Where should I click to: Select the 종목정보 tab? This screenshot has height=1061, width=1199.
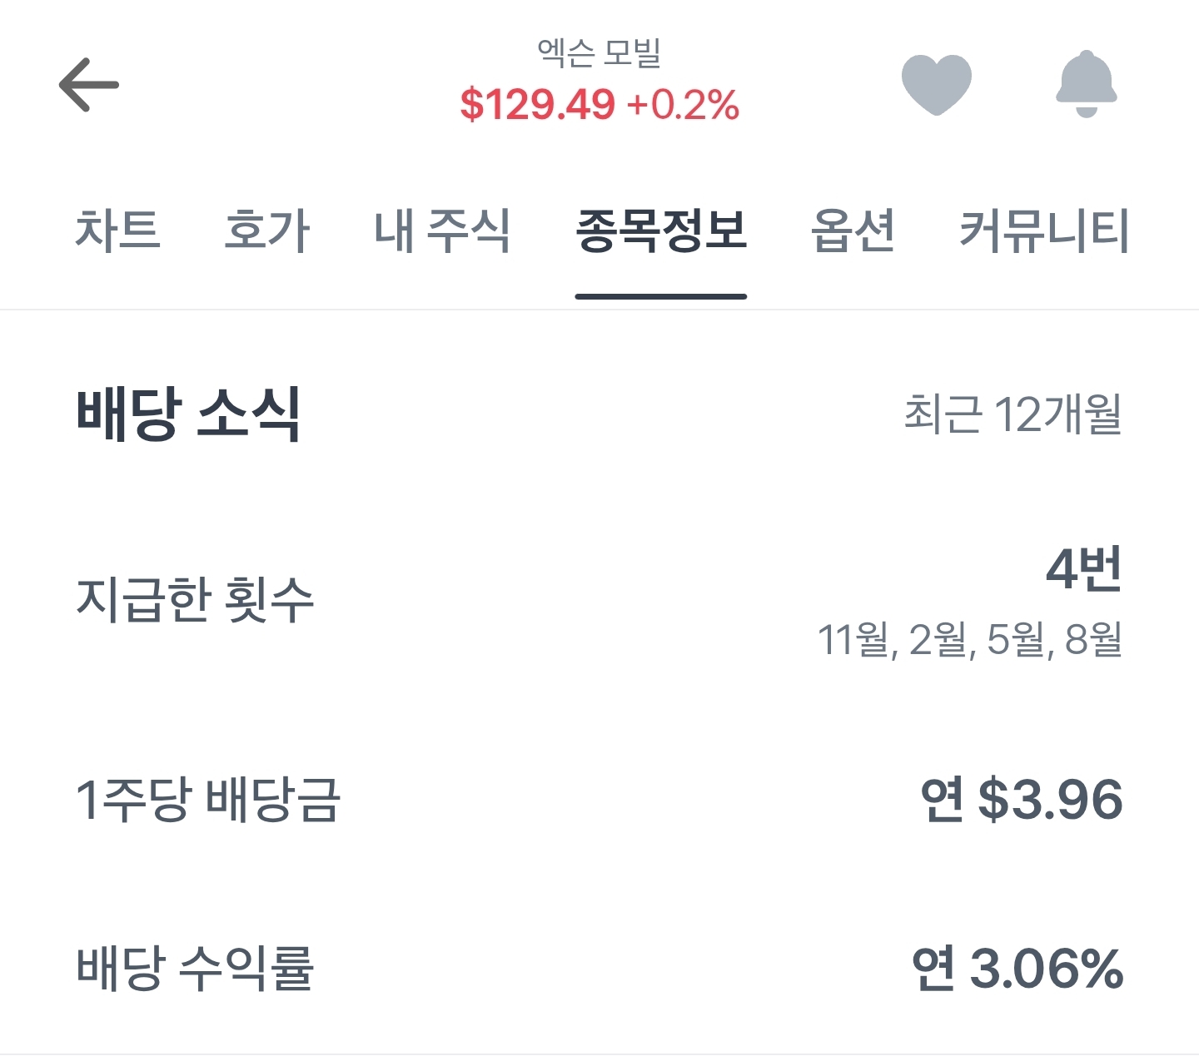click(661, 231)
